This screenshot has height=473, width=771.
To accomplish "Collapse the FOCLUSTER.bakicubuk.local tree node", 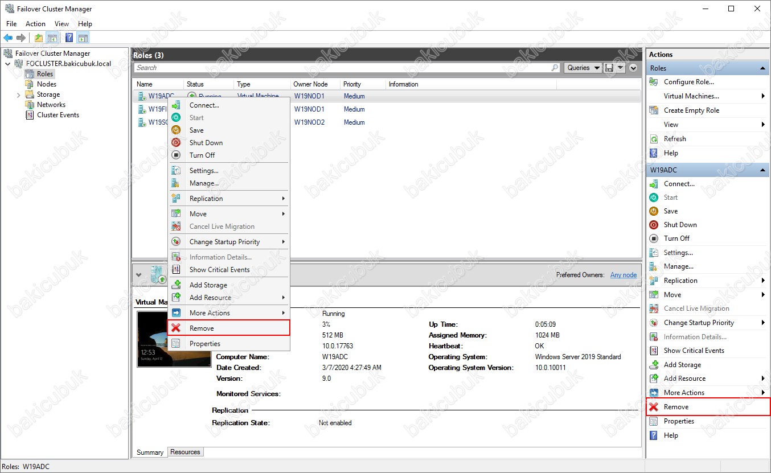I will pyautogui.click(x=7, y=64).
